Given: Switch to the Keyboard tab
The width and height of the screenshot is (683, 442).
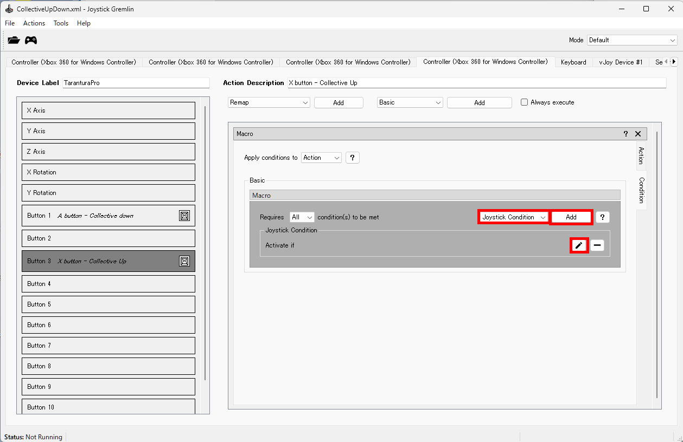Looking at the screenshot, I should coord(573,62).
